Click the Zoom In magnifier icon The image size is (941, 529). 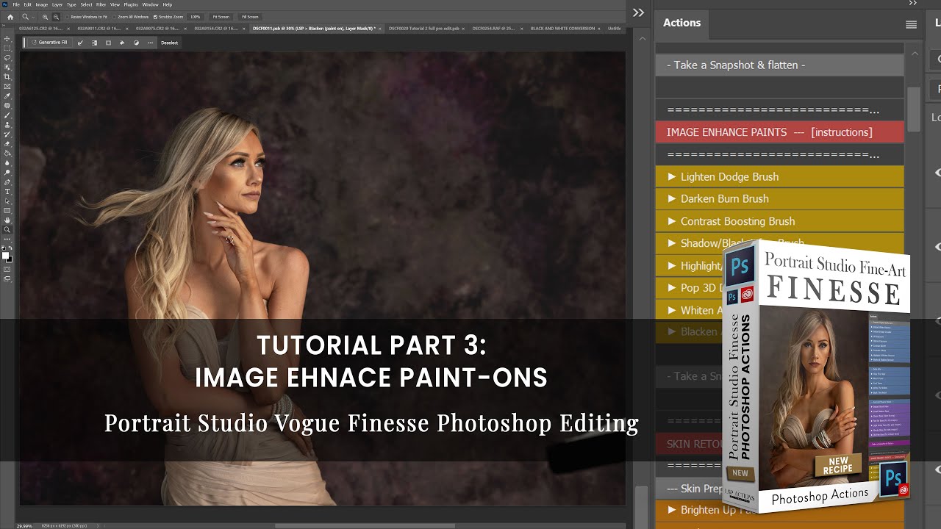(x=45, y=17)
